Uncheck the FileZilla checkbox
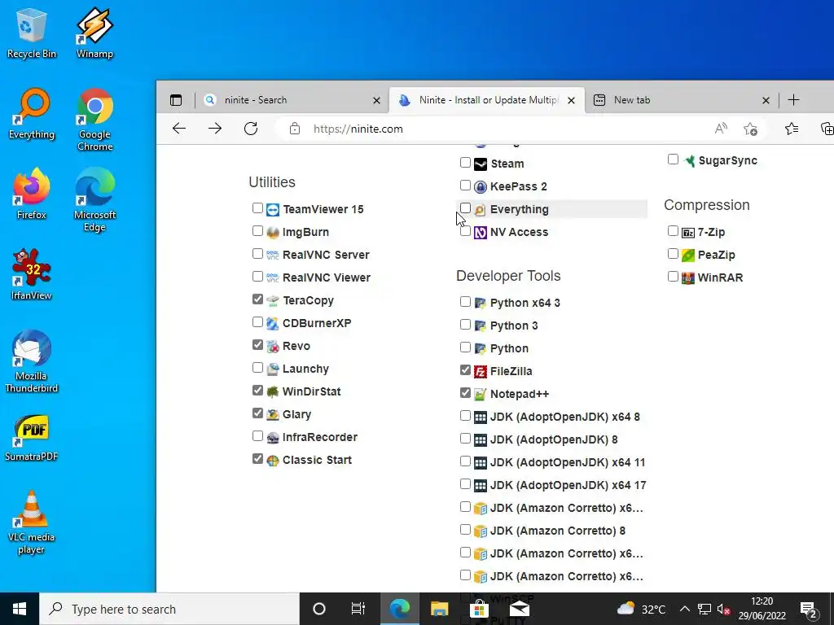 point(465,370)
